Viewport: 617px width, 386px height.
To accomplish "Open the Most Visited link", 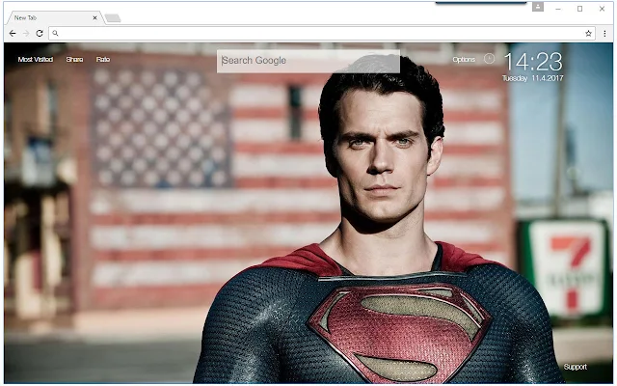I will [36, 60].
